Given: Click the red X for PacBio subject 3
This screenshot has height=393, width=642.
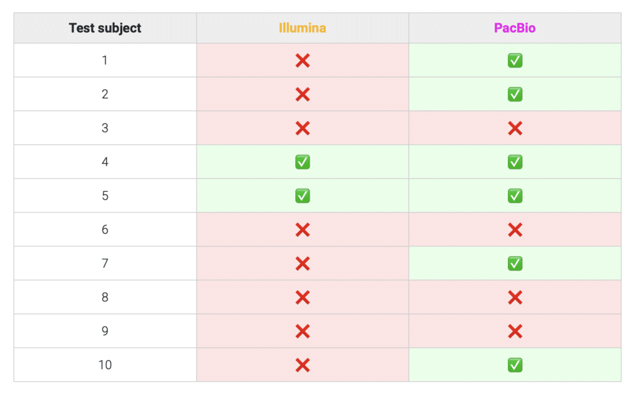Looking at the screenshot, I should [515, 128].
